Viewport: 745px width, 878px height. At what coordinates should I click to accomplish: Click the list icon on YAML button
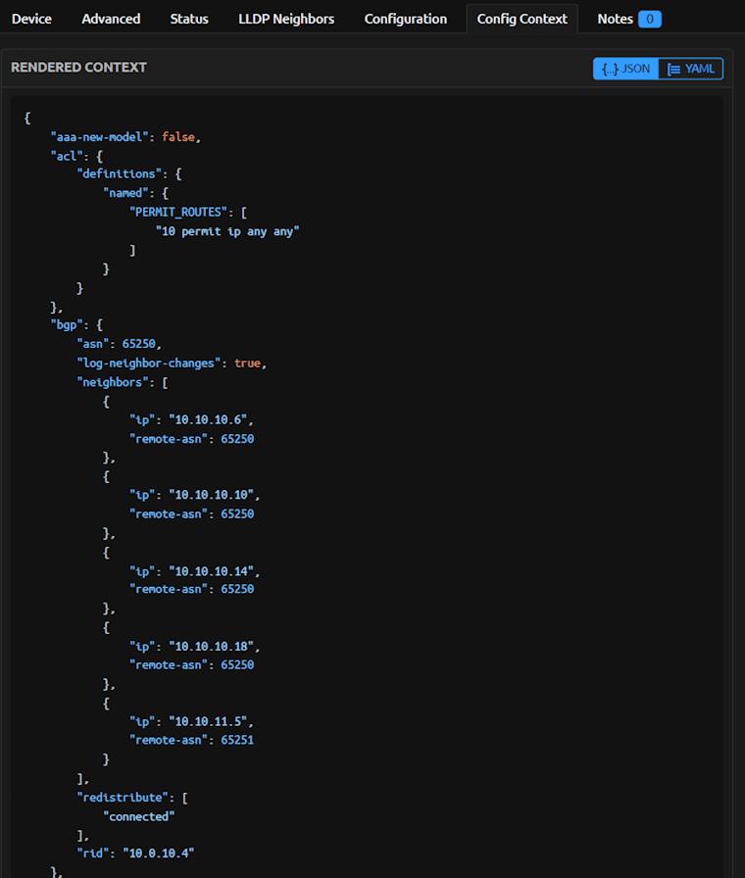pos(674,69)
